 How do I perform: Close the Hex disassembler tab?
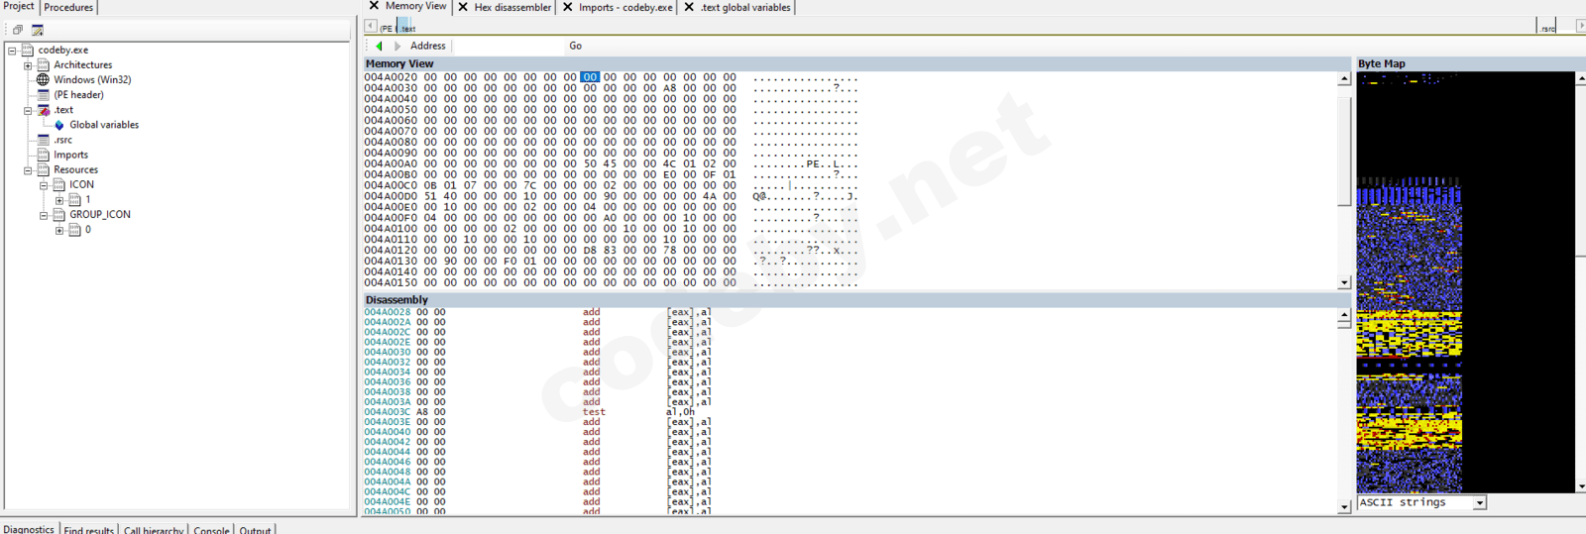click(463, 7)
